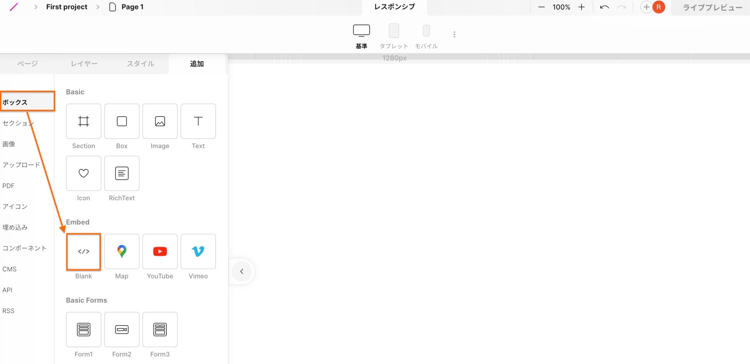750x364 pixels.
Task: Expand the レイヤー panel
Action: (x=84, y=64)
